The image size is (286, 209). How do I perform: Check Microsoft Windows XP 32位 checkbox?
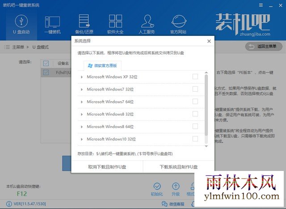[x=195, y=77]
